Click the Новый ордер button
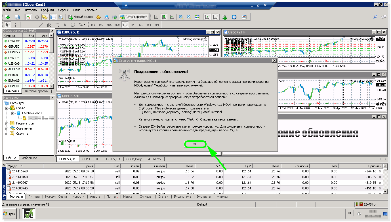Viewport: 391px width, 222px height. (80, 17)
